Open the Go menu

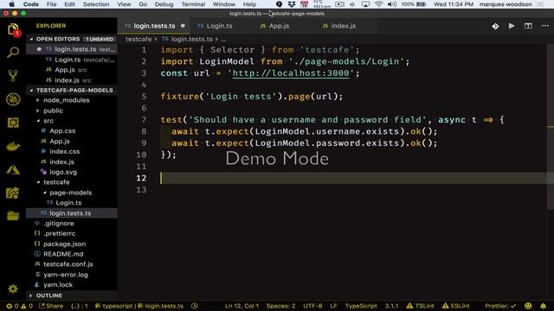(x=143, y=4)
